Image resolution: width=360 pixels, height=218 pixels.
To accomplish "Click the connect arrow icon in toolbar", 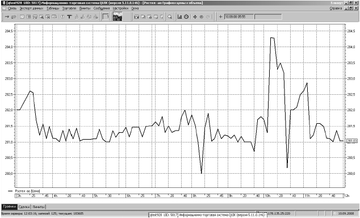I will coord(7,17).
